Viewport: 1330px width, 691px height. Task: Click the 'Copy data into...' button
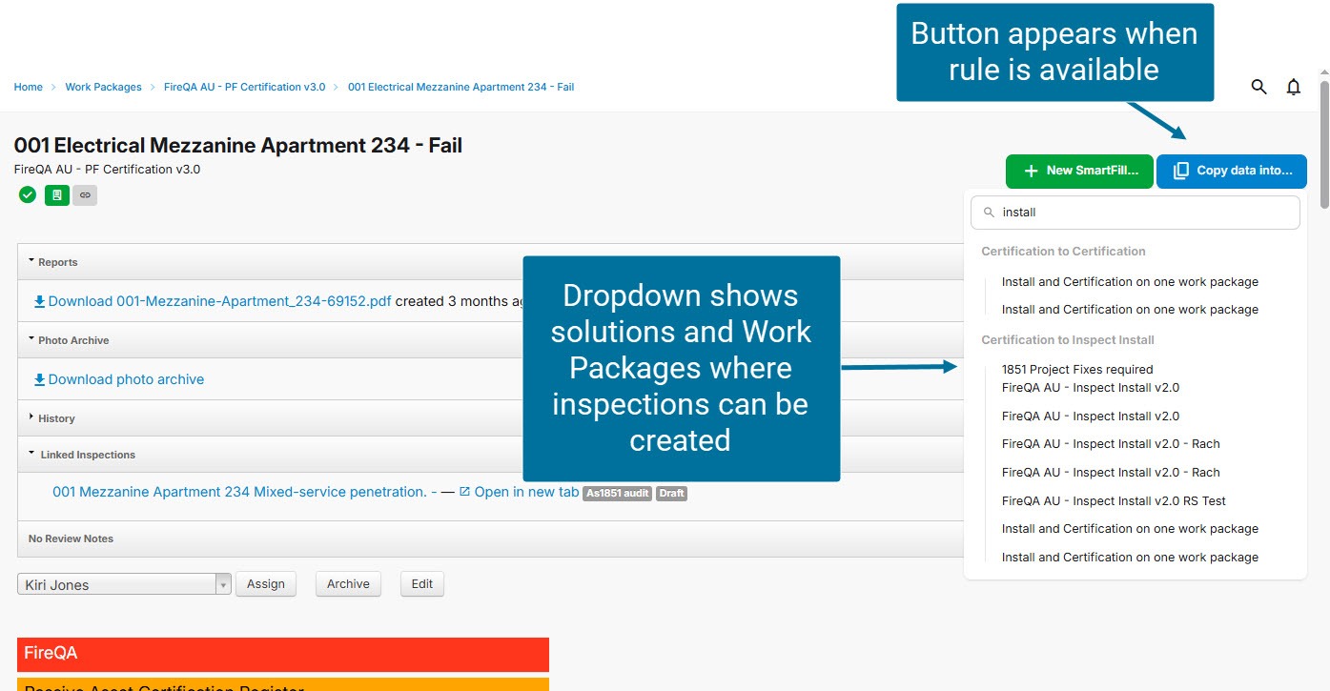[1231, 171]
